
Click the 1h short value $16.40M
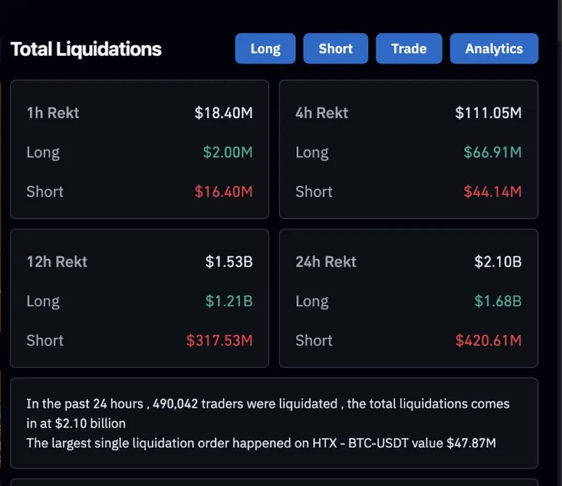pyautogui.click(x=224, y=192)
